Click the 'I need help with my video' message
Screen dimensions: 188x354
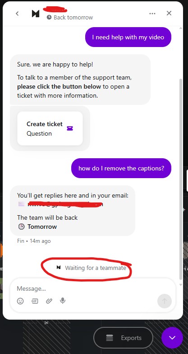click(128, 37)
